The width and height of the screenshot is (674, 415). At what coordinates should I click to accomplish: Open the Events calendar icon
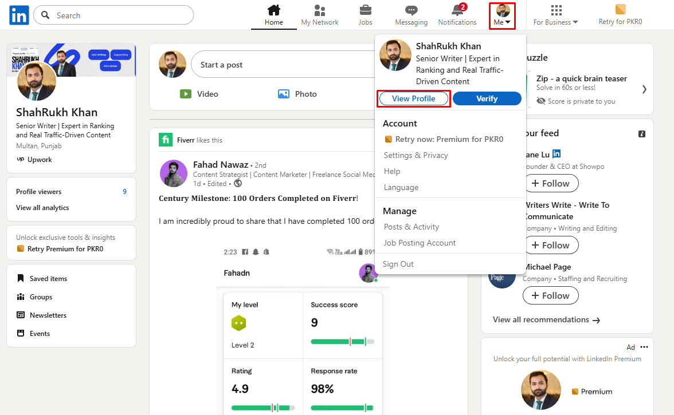click(x=20, y=333)
